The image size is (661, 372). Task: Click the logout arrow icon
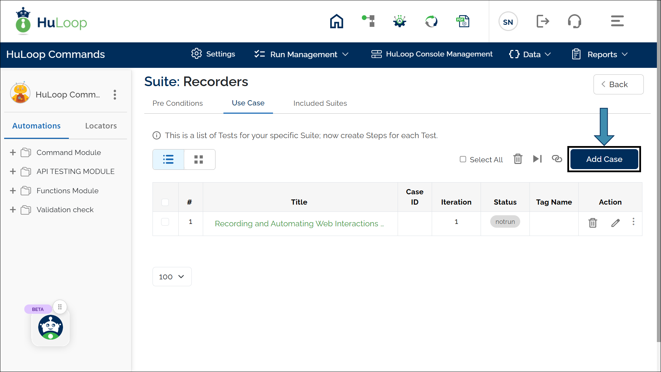point(543,21)
